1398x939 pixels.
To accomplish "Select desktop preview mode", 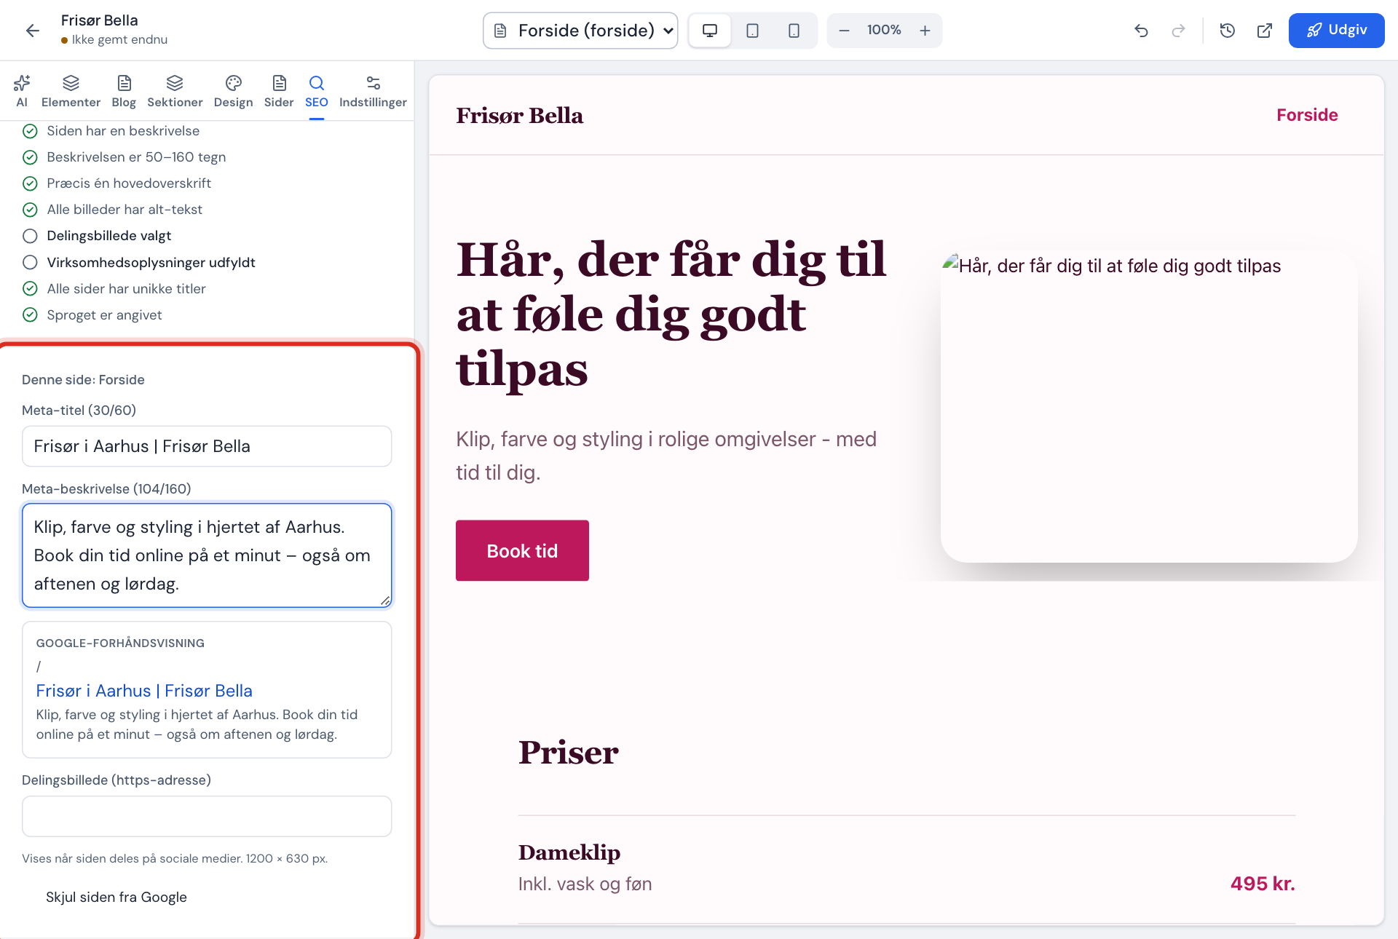I will pyautogui.click(x=710, y=31).
